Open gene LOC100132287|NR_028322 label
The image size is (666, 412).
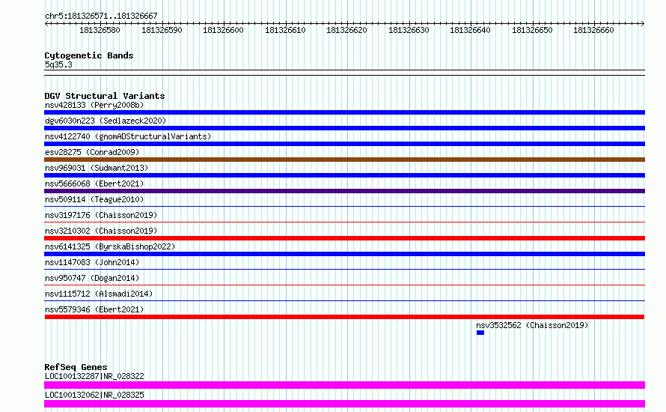click(94, 376)
